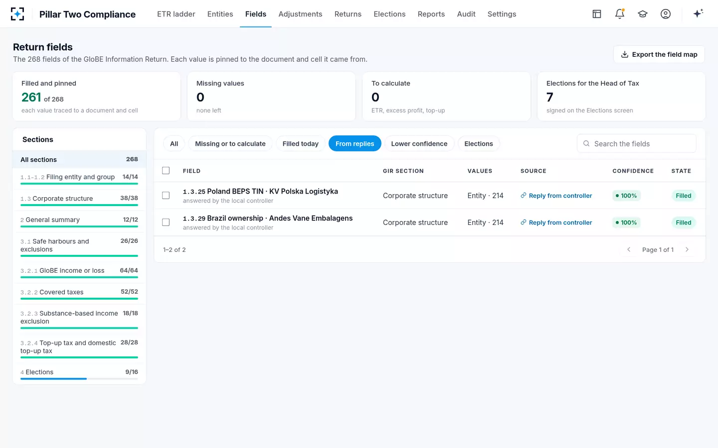Click the Pillar Two Compliance logo icon
Screen dimensions: 718x448
coord(17,14)
